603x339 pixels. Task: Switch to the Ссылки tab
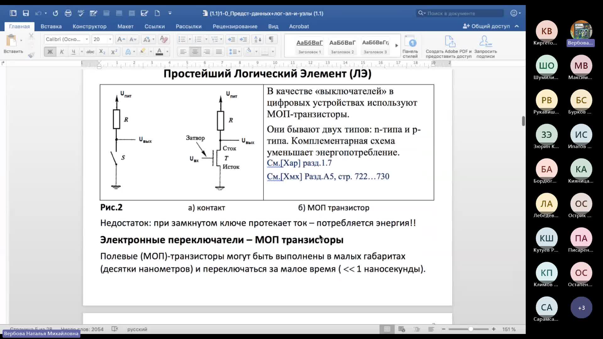(x=155, y=26)
